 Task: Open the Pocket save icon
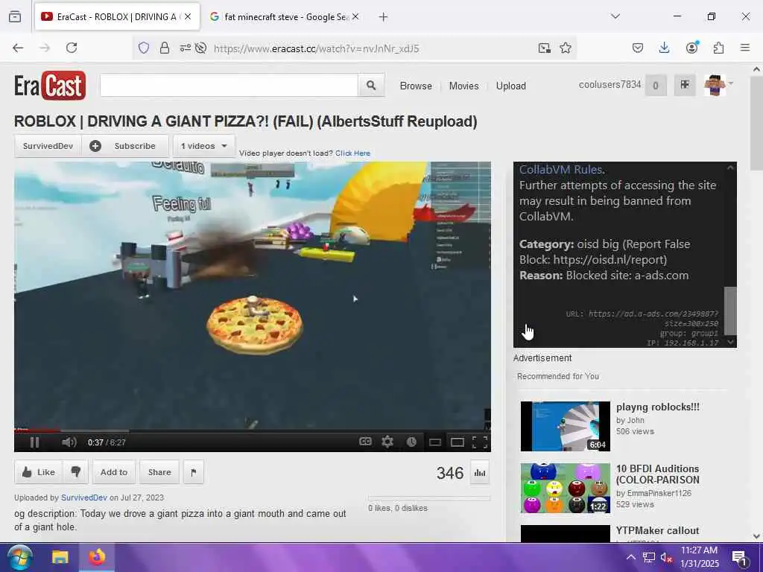point(638,48)
